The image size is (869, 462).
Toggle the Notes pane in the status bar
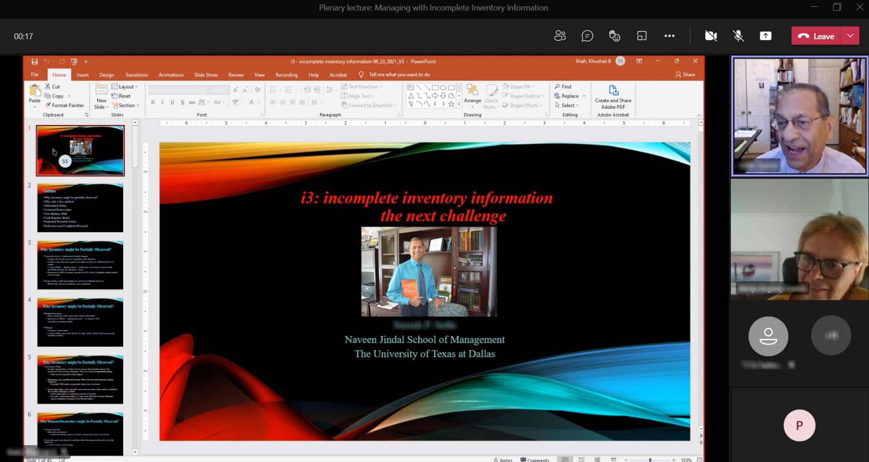(x=503, y=460)
